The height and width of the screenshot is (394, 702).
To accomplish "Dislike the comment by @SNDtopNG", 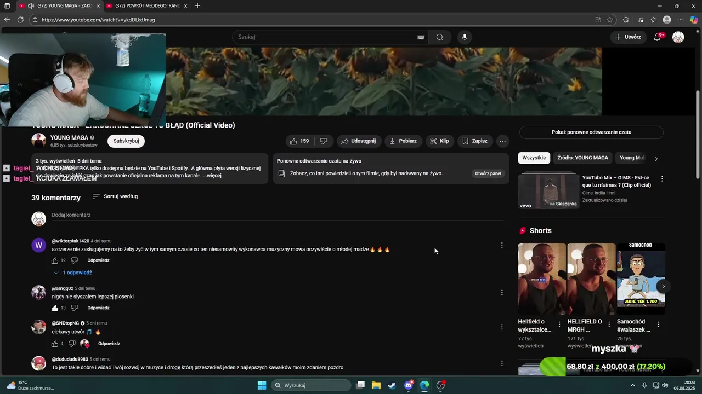I will [72, 344].
